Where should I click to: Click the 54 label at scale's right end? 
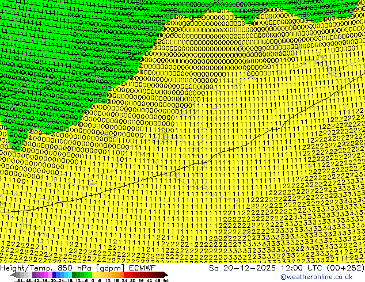166,280
